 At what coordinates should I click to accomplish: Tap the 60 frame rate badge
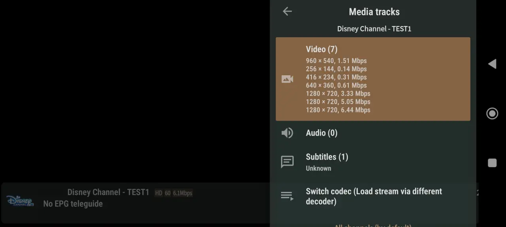168,193
